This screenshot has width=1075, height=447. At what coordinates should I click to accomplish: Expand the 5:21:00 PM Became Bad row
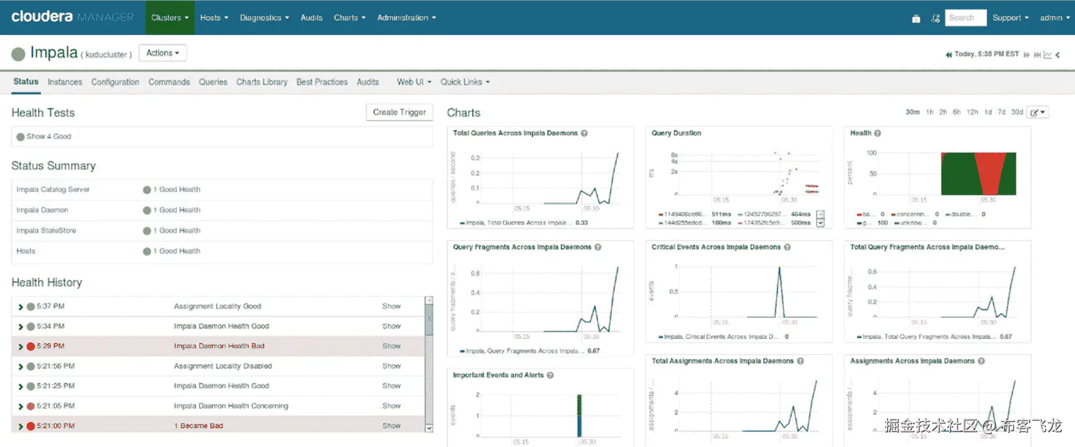(21, 426)
